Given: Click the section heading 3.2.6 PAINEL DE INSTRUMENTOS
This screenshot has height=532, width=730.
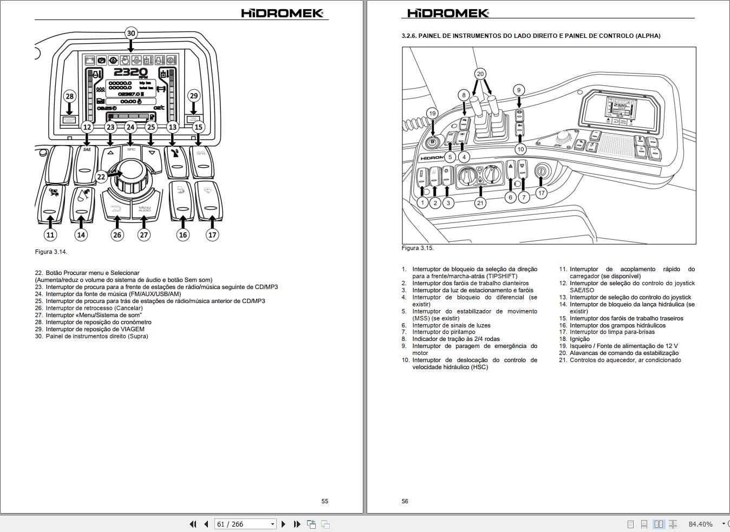Looking at the screenshot, I should (x=531, y=36).
